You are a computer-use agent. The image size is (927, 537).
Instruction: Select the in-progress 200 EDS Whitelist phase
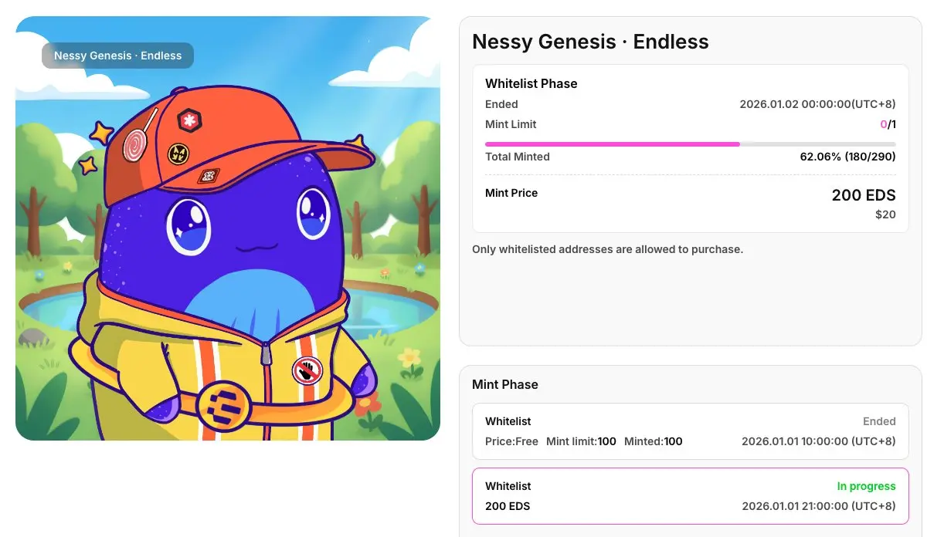pos(690,496)
